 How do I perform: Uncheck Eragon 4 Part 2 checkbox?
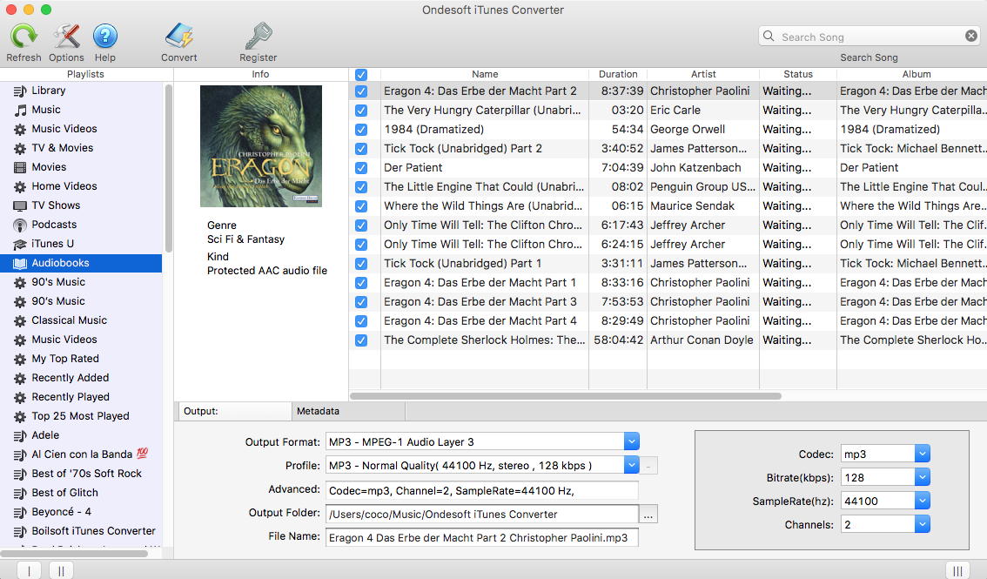coord(361,91)
